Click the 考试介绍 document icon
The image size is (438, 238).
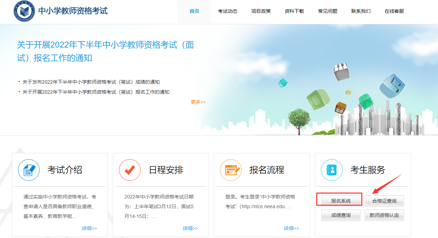click(x=29, y=170)
